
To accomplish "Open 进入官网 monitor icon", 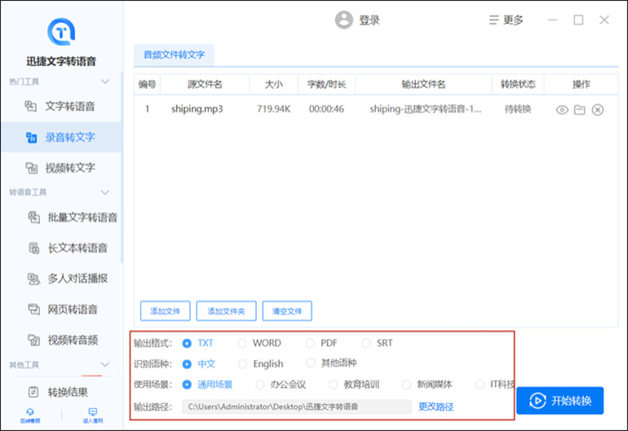I will (x=93, y=412).
